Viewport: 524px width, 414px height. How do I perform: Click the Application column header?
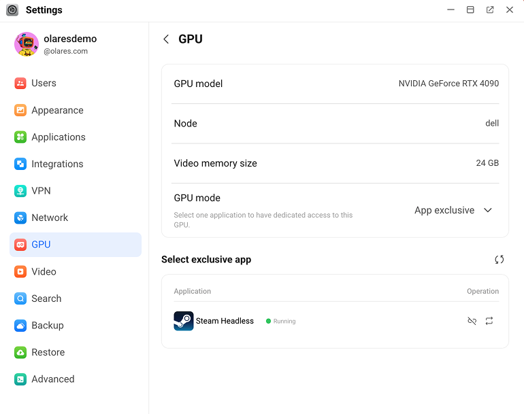click(x=193, y=291)
